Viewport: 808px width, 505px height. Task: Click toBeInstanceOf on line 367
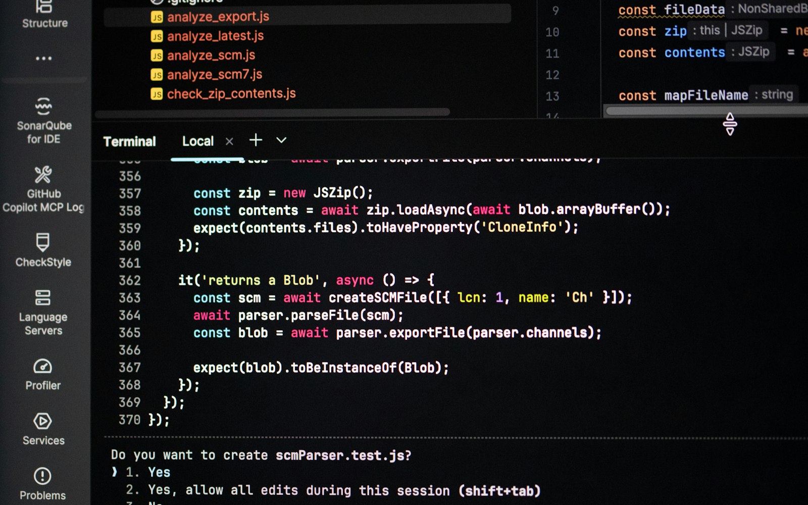point(344,367)
